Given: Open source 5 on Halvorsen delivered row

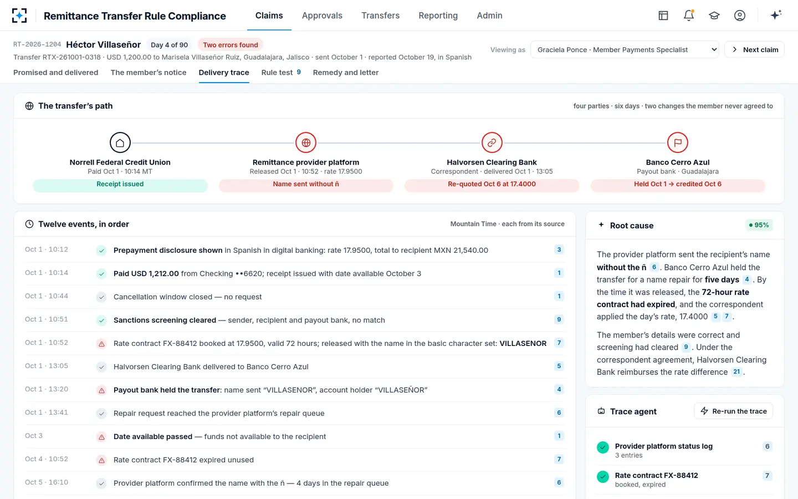Looking at the screenshot, I should pos(559,366).
